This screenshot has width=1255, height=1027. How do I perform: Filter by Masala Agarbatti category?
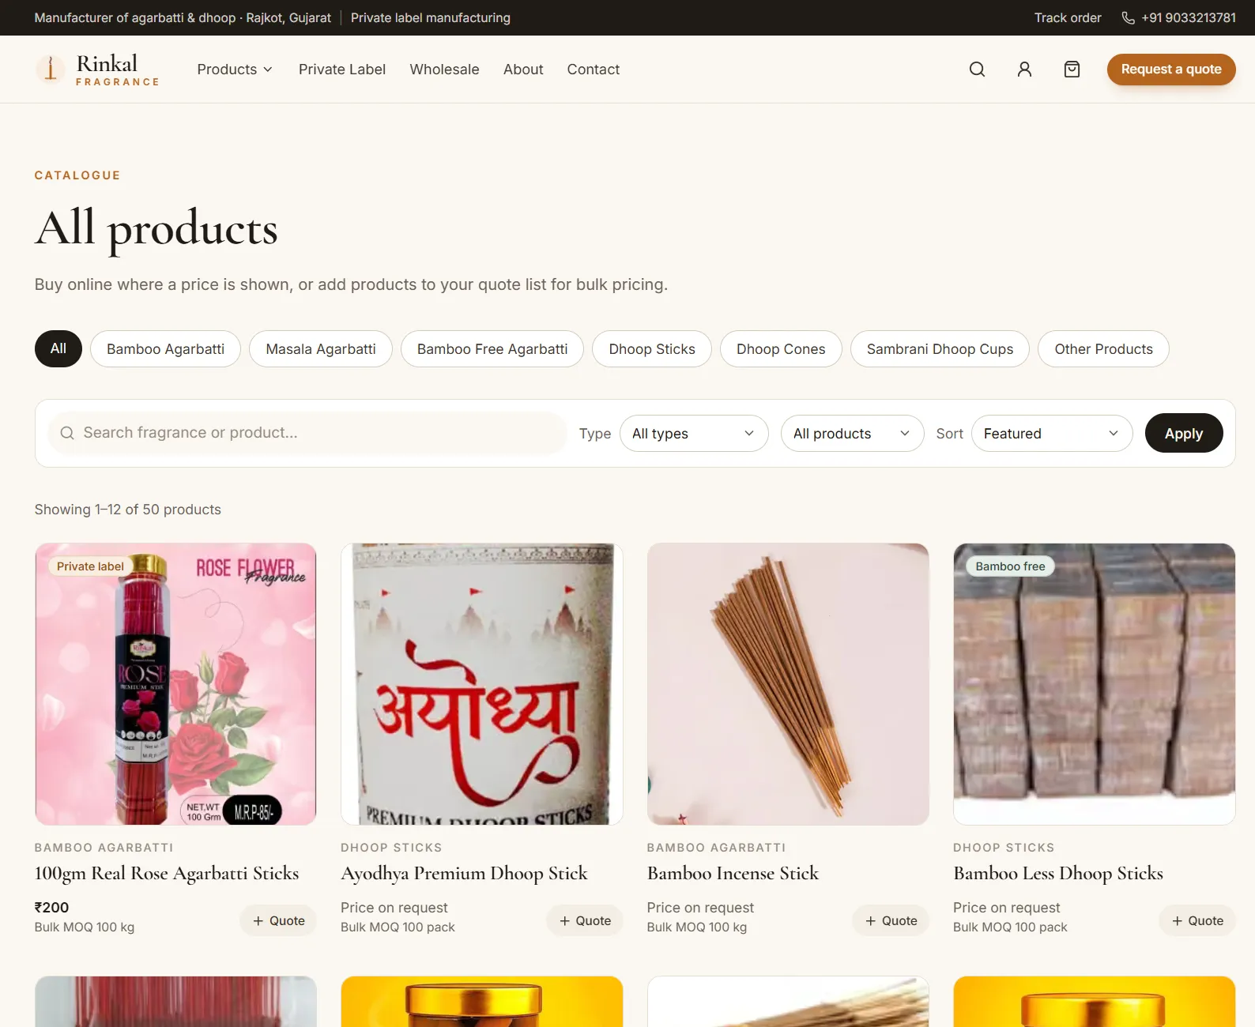coord(321,348)
